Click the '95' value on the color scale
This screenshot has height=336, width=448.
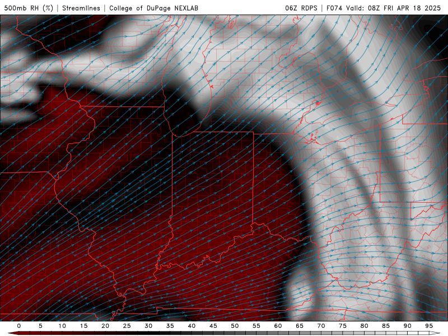click(429, 326)
